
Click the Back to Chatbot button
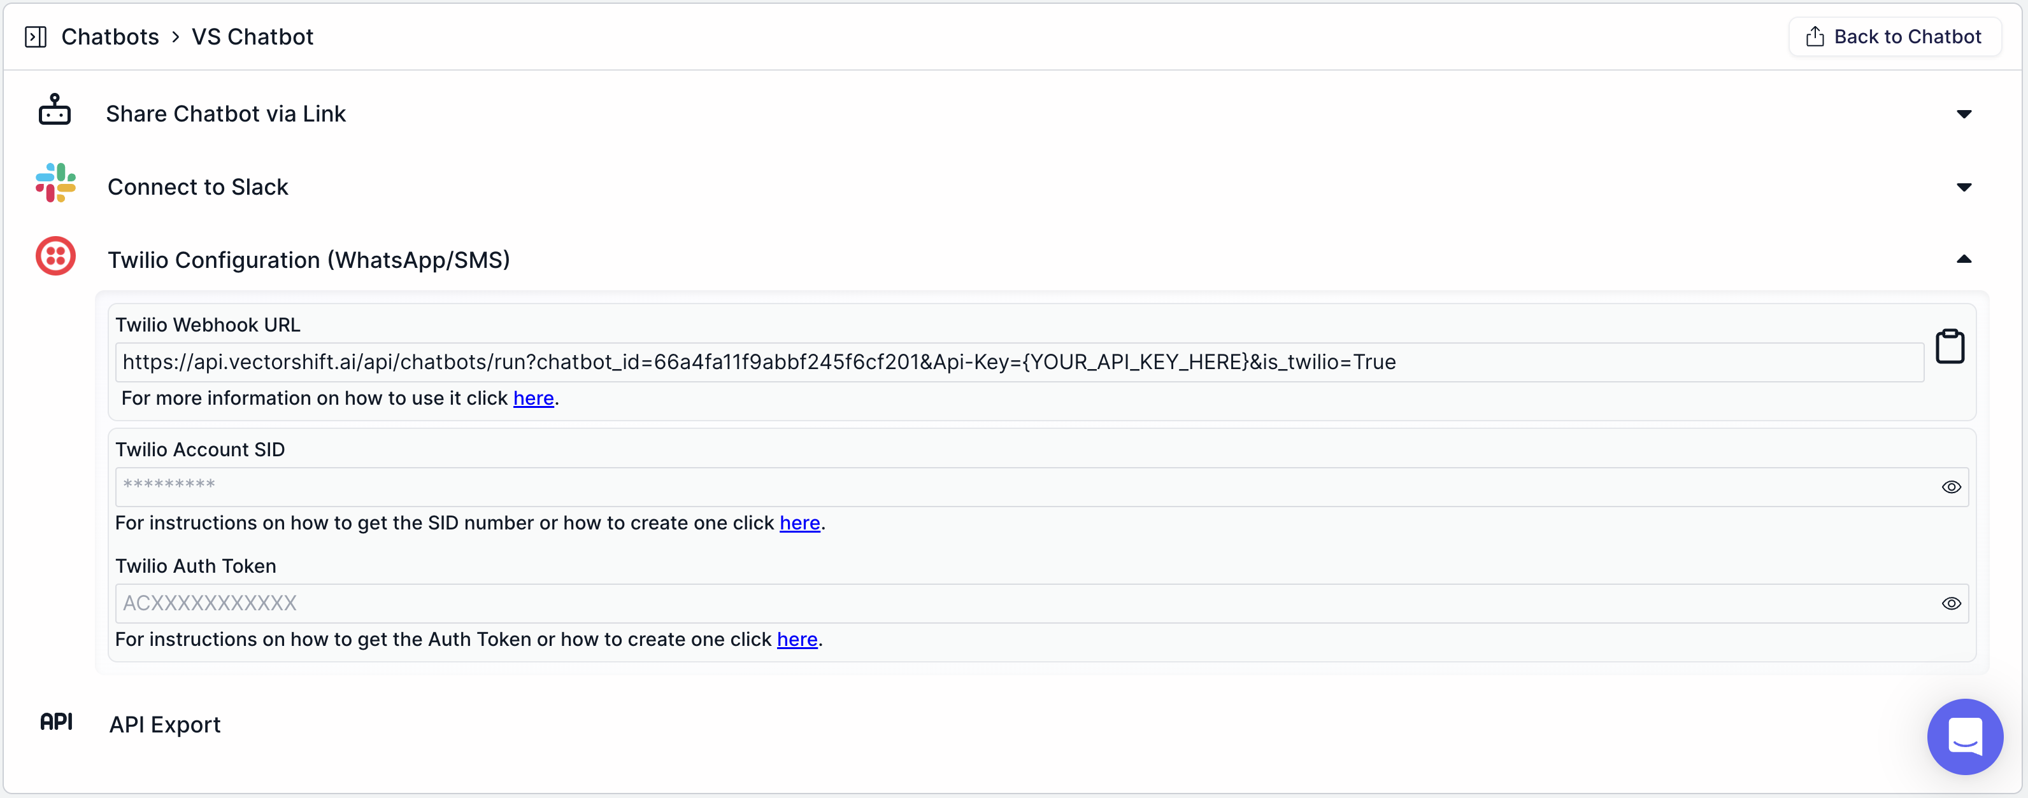click(1894, 36)
